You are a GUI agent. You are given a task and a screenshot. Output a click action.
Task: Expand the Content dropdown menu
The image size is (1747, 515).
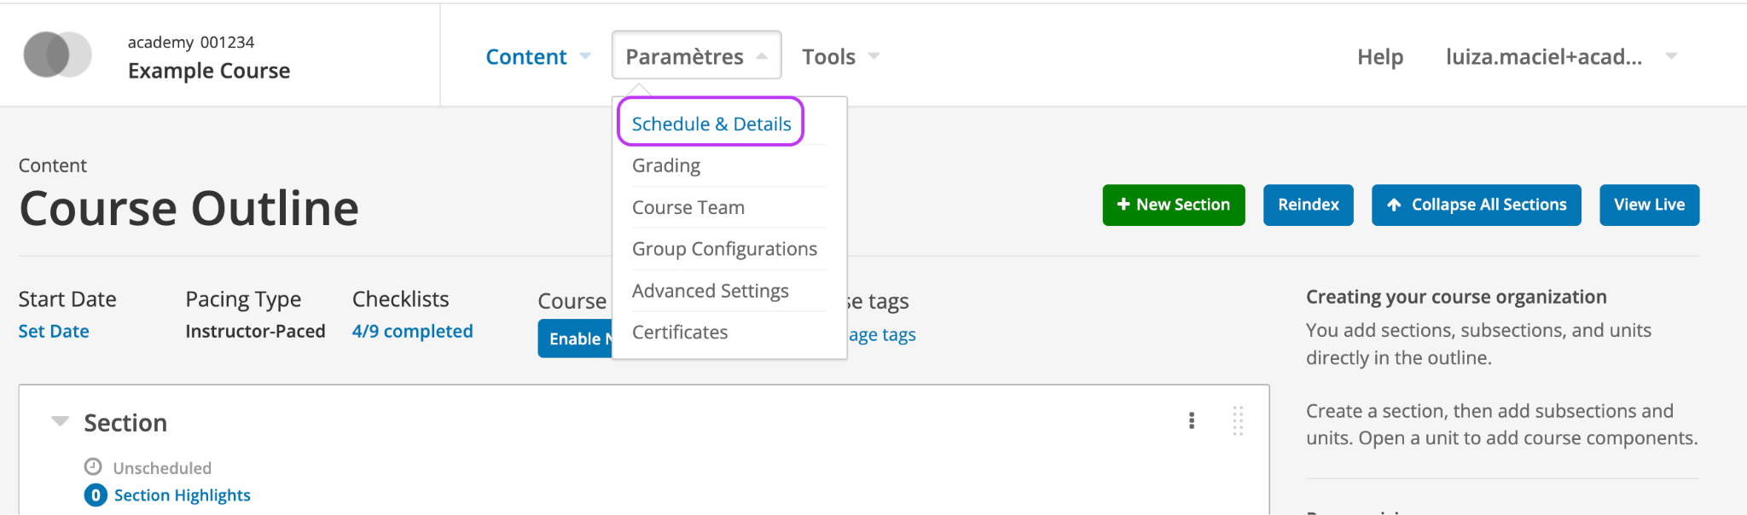tap(538, 56)
